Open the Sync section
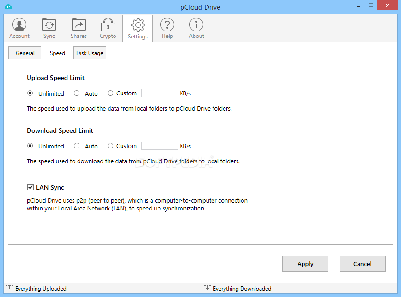The width and height of the screenshot is (401, 297). point(49,28)
